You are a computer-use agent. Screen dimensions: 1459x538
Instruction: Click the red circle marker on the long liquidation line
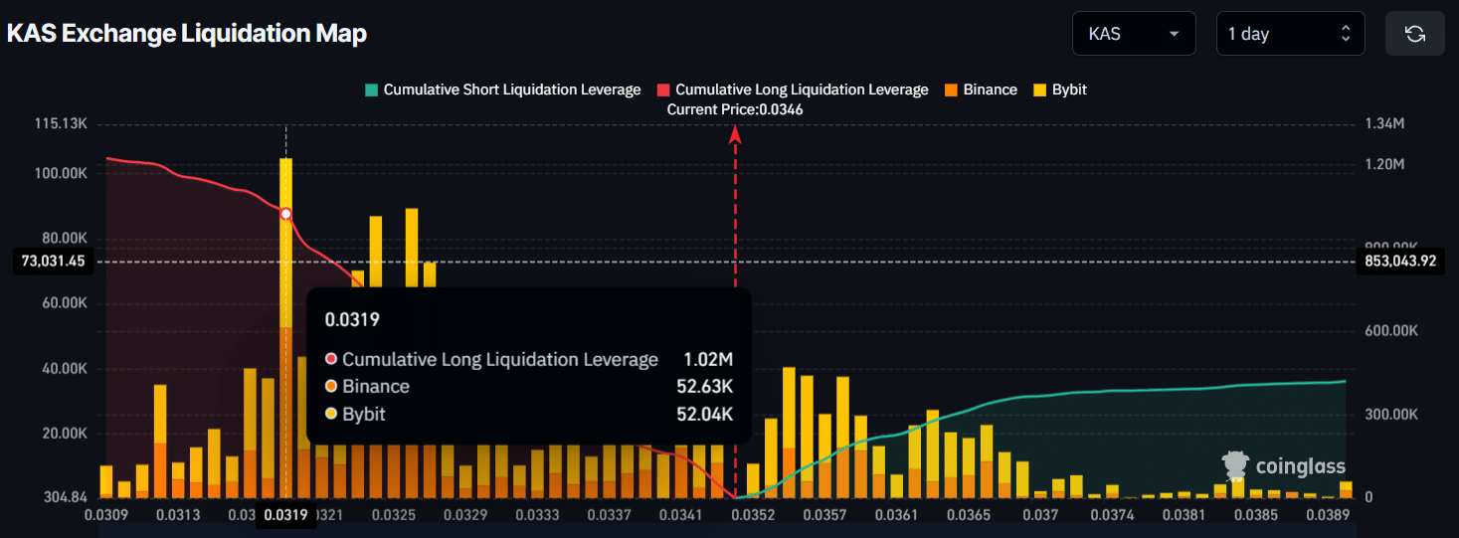[286, 214]
